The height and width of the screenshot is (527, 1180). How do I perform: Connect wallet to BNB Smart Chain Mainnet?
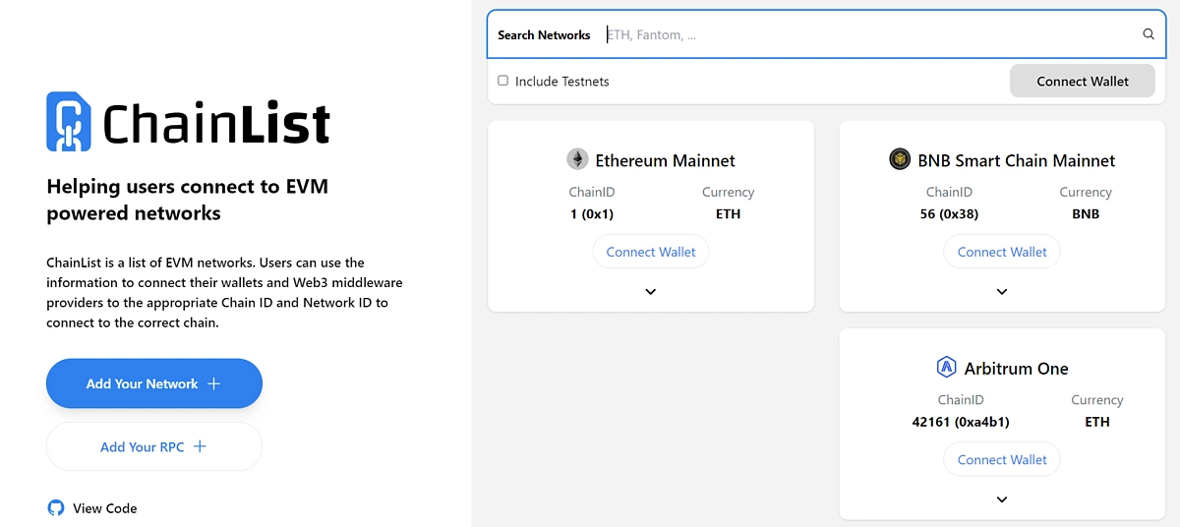(1002, 252)
